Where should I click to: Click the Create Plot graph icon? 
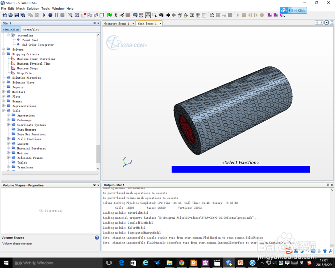[212, 15]
